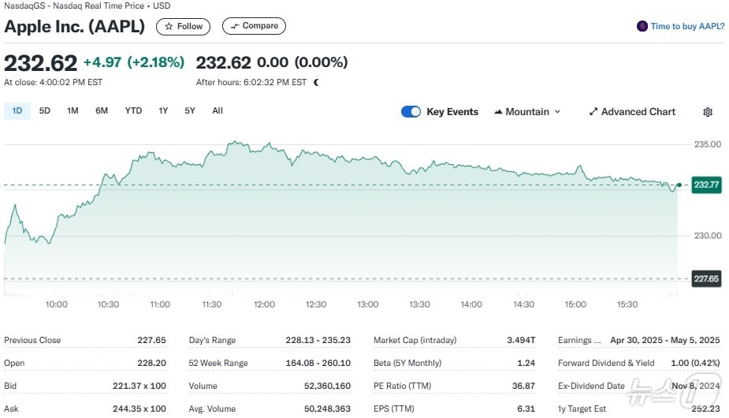Image resolution: width=729 pixels, height=418 pixels.
Task: Click the Advanced Chart expand arrows icon
Action: (593, 112)
